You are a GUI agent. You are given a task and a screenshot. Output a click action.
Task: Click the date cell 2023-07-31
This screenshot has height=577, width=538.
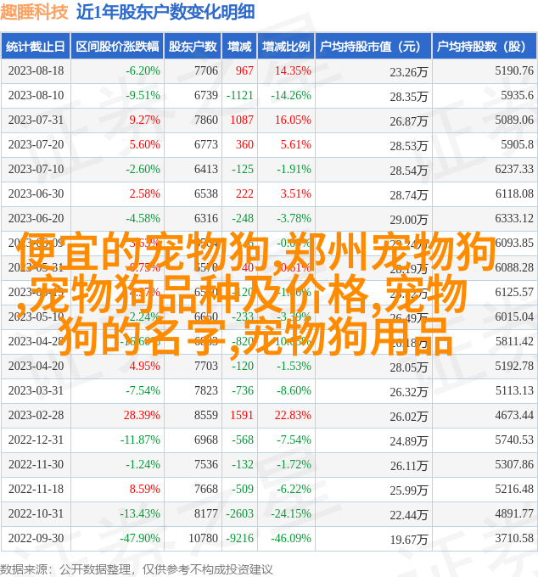pyautogui.click(x=36, y=120)
